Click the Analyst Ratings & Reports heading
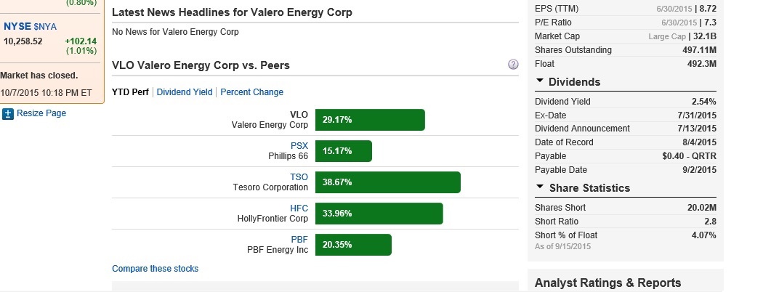The width and height of the screenshot is (763, 292). pyautogui.click(x=607, y=283)
